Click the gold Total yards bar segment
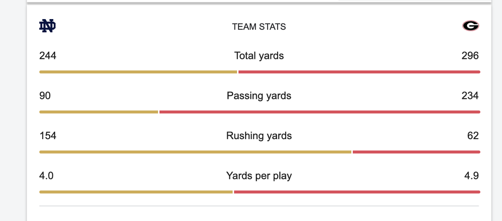This screenshot has height=221, width=502. click(138, 72)
